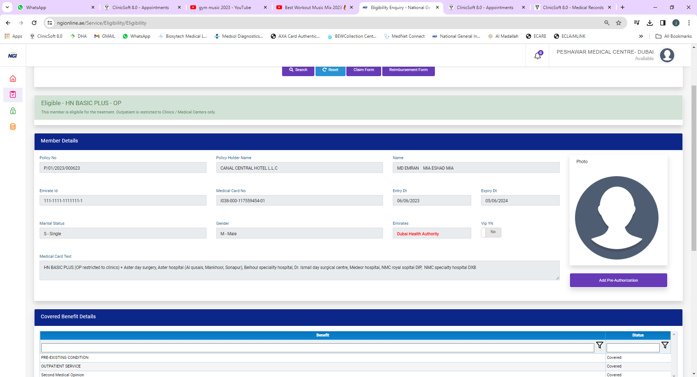This screenshot has width=697, height=377.
Task: Click the notification bell icon
Action: pyautogui.click(x=538, y=55)
